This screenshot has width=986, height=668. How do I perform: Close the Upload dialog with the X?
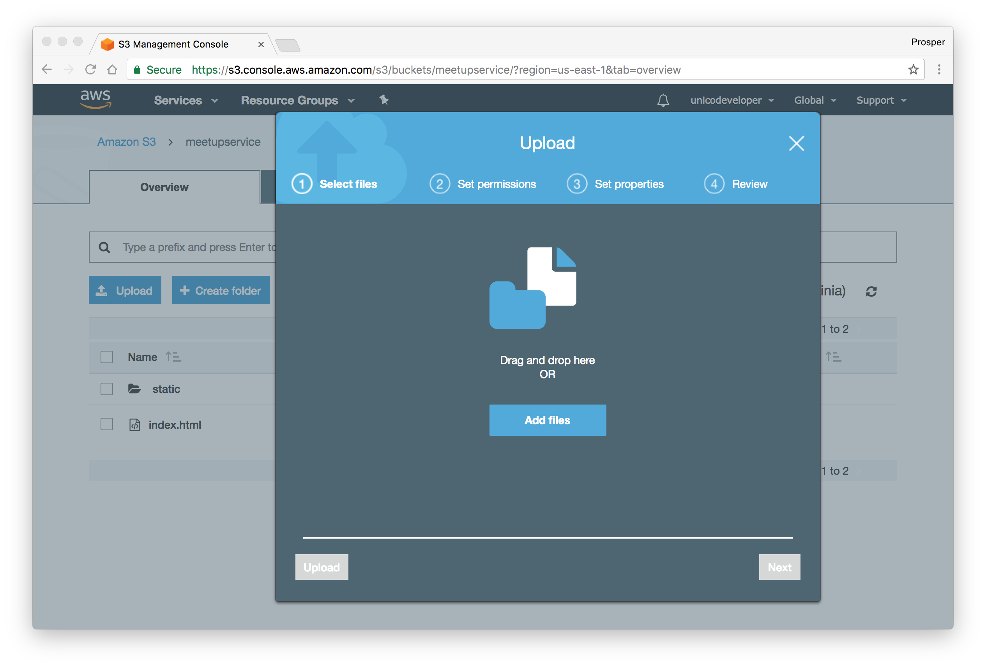[796, 143]
